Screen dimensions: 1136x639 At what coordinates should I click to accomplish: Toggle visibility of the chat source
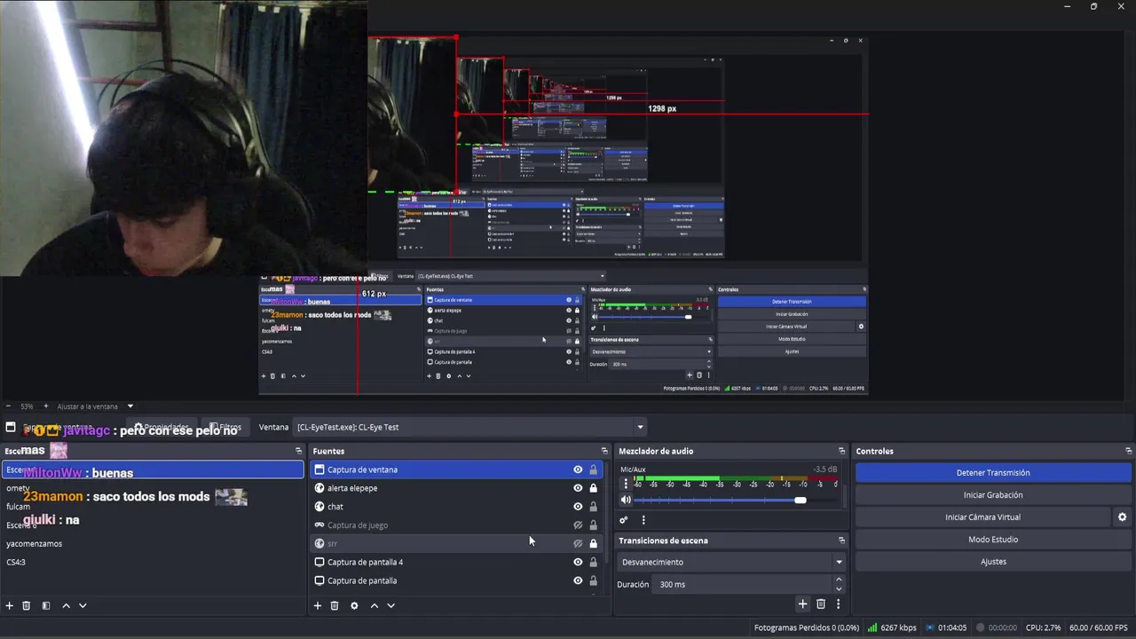pyautogui.click(x=578, y=507)
